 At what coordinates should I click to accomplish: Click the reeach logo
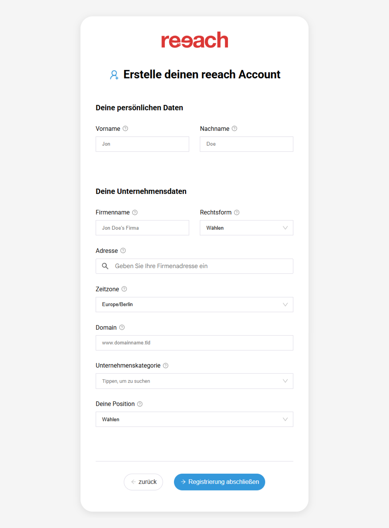[x=194, y=40]
